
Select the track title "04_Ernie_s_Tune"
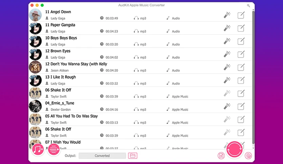pyautogui.click(x=60, y=103)
